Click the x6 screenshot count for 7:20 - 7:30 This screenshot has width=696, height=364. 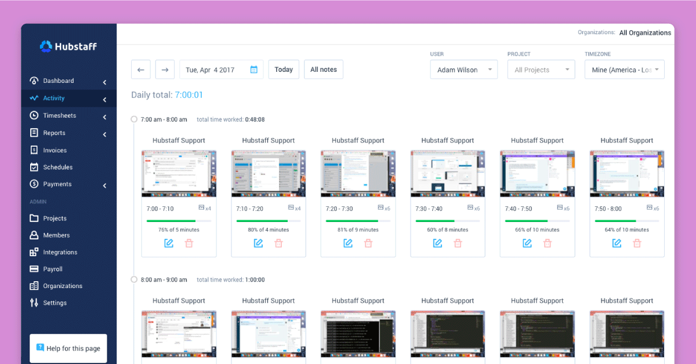click(x=384, y=208)
